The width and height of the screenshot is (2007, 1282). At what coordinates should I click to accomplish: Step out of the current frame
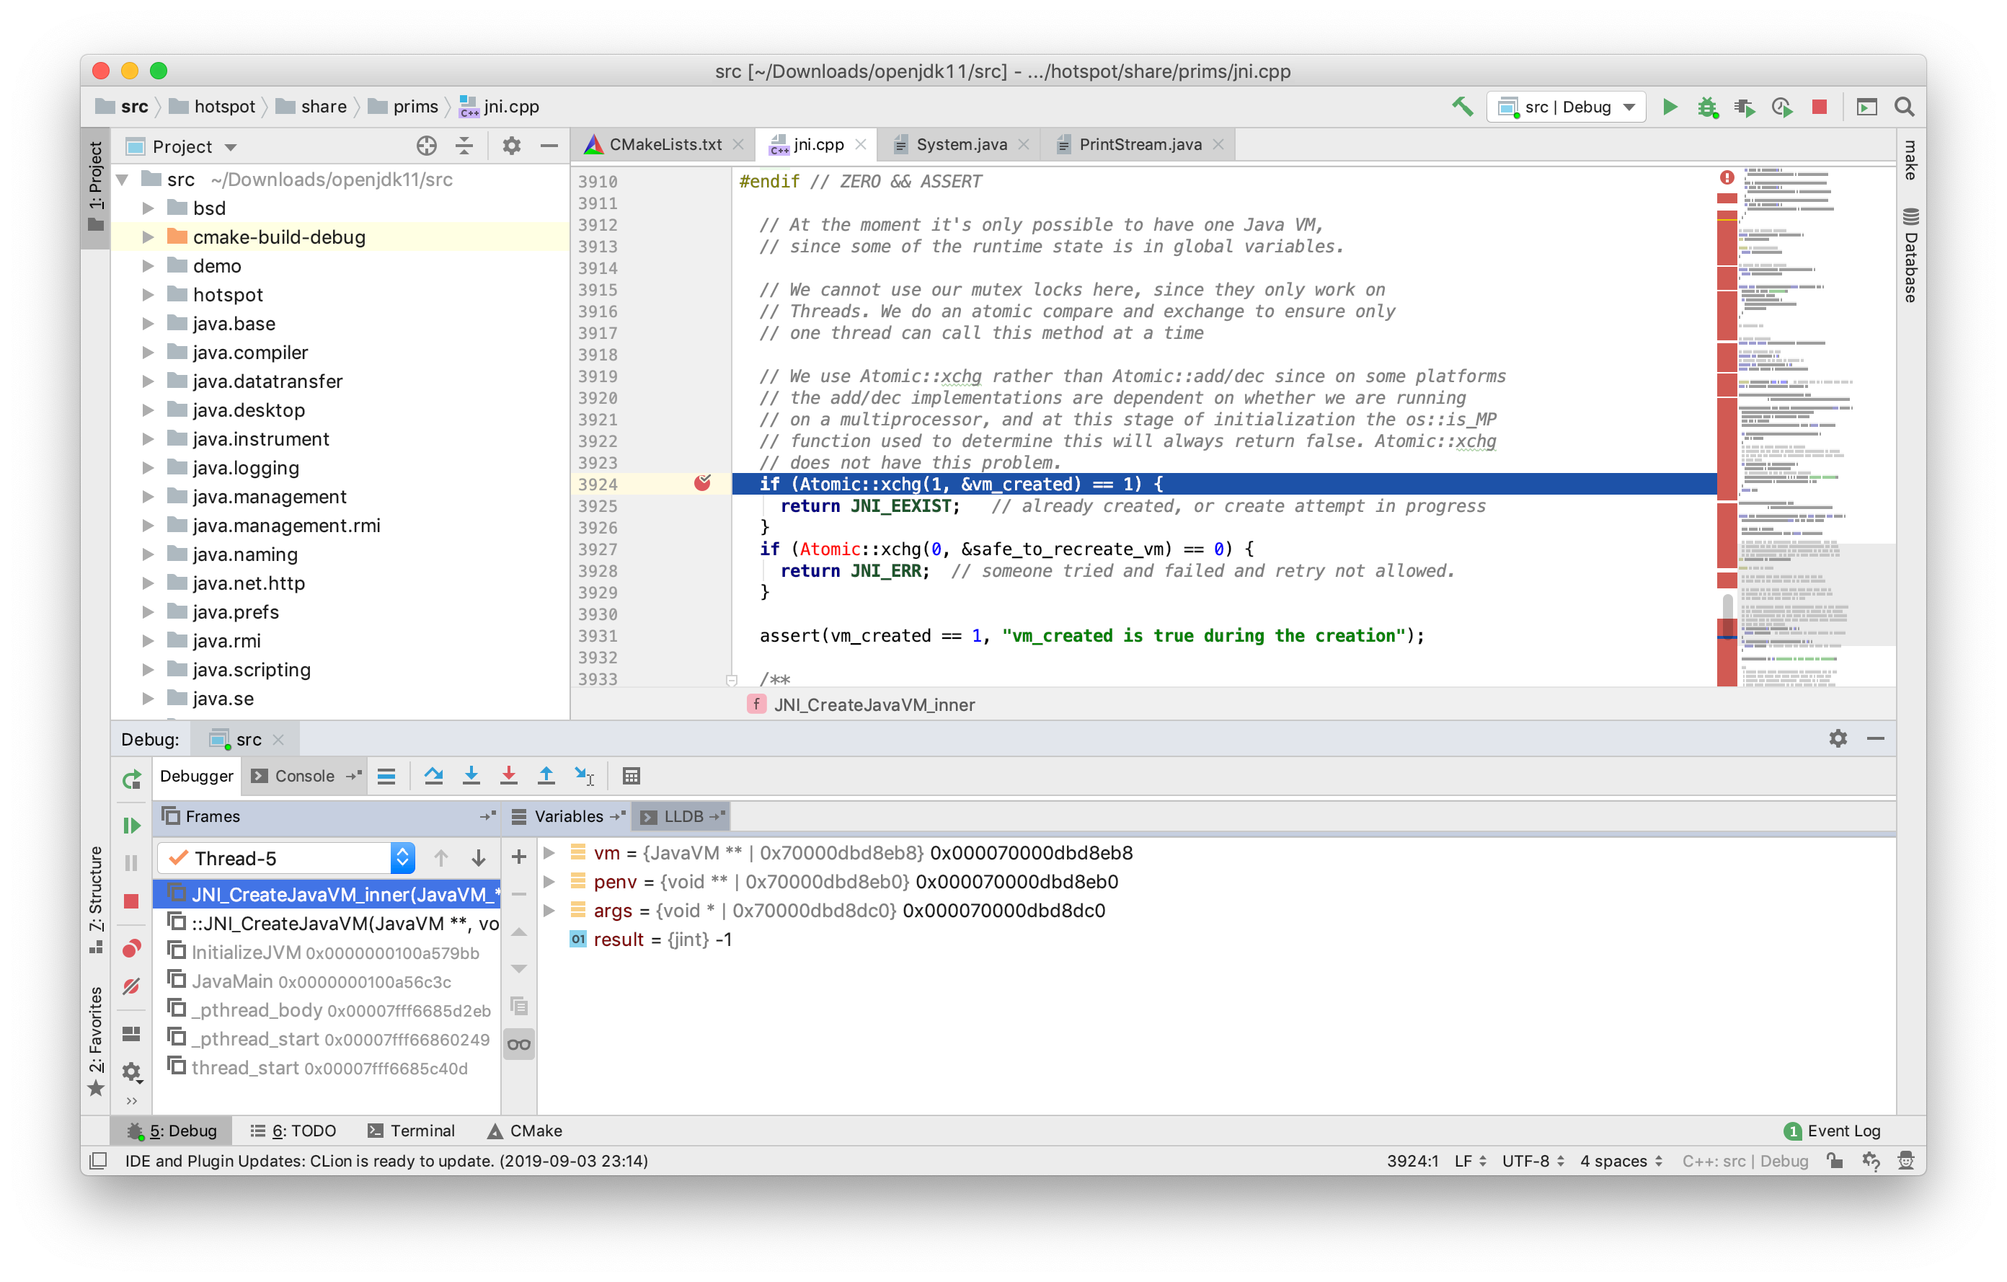pos(546,775)
